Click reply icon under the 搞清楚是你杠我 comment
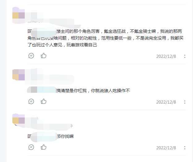Viewport: 193px width, 162px height. pos(31,101)
